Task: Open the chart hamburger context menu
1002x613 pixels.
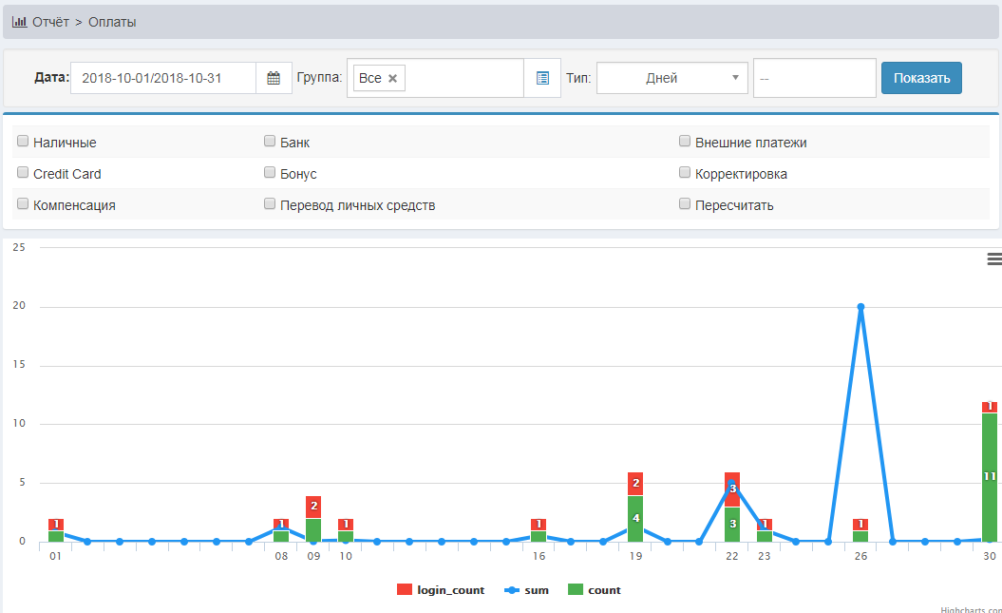Action: click(993, 259)
